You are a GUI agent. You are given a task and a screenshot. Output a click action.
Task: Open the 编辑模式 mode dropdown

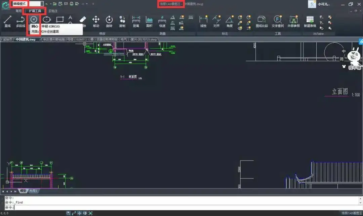(x=28, y=4)
